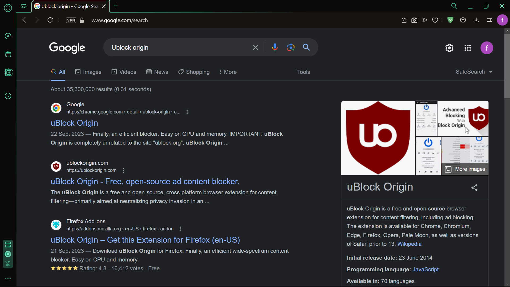This screenshot has width=510, height=287.
Task: Expand the More search filters menu
Action: (228, 72)
